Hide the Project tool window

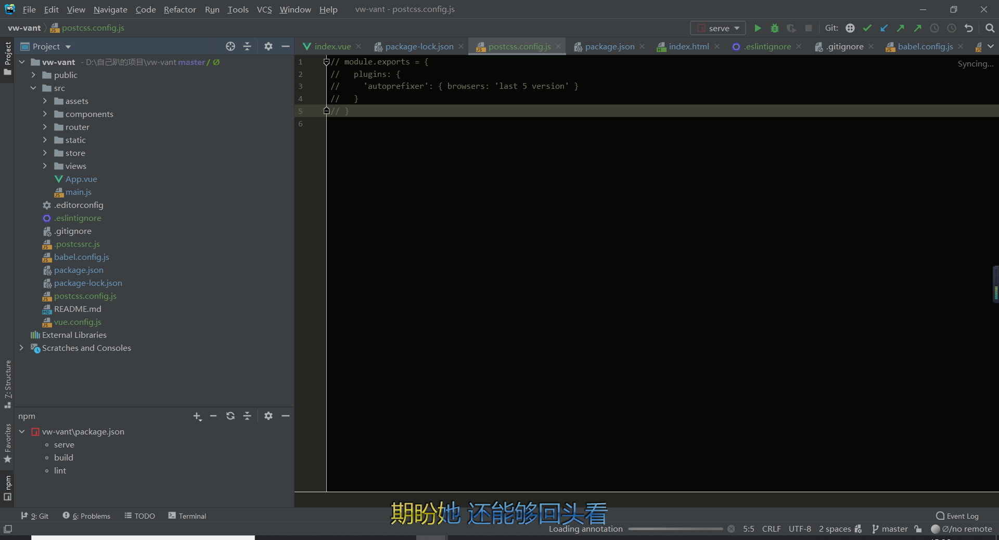[x=285, y=46]
